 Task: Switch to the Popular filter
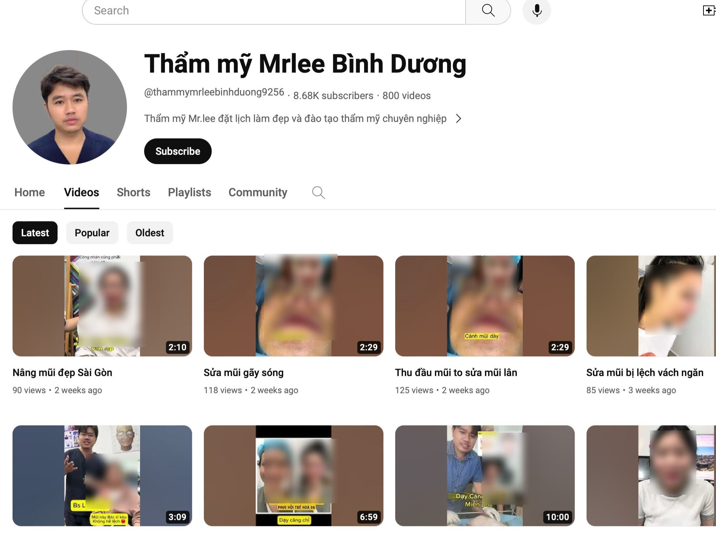[x=92, y=233]
